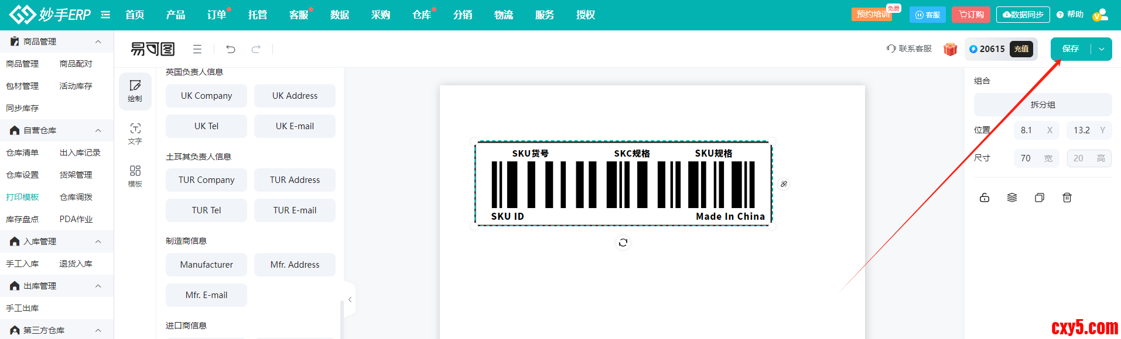Insert the UK Address field
This screenshot has width=1121, height=339.
295,96
